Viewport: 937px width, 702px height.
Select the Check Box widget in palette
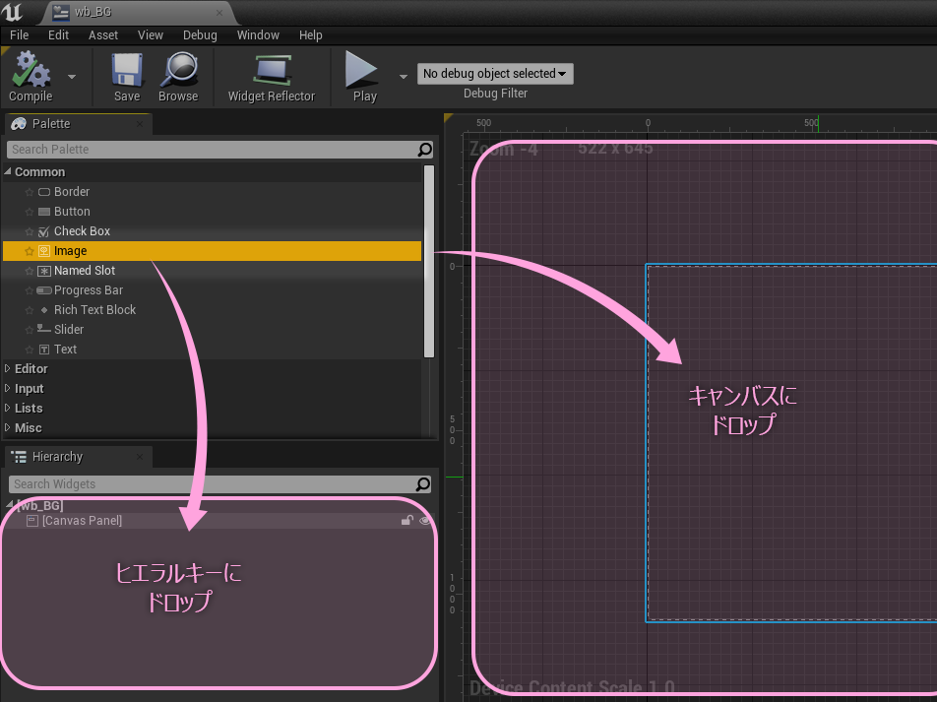213,231
